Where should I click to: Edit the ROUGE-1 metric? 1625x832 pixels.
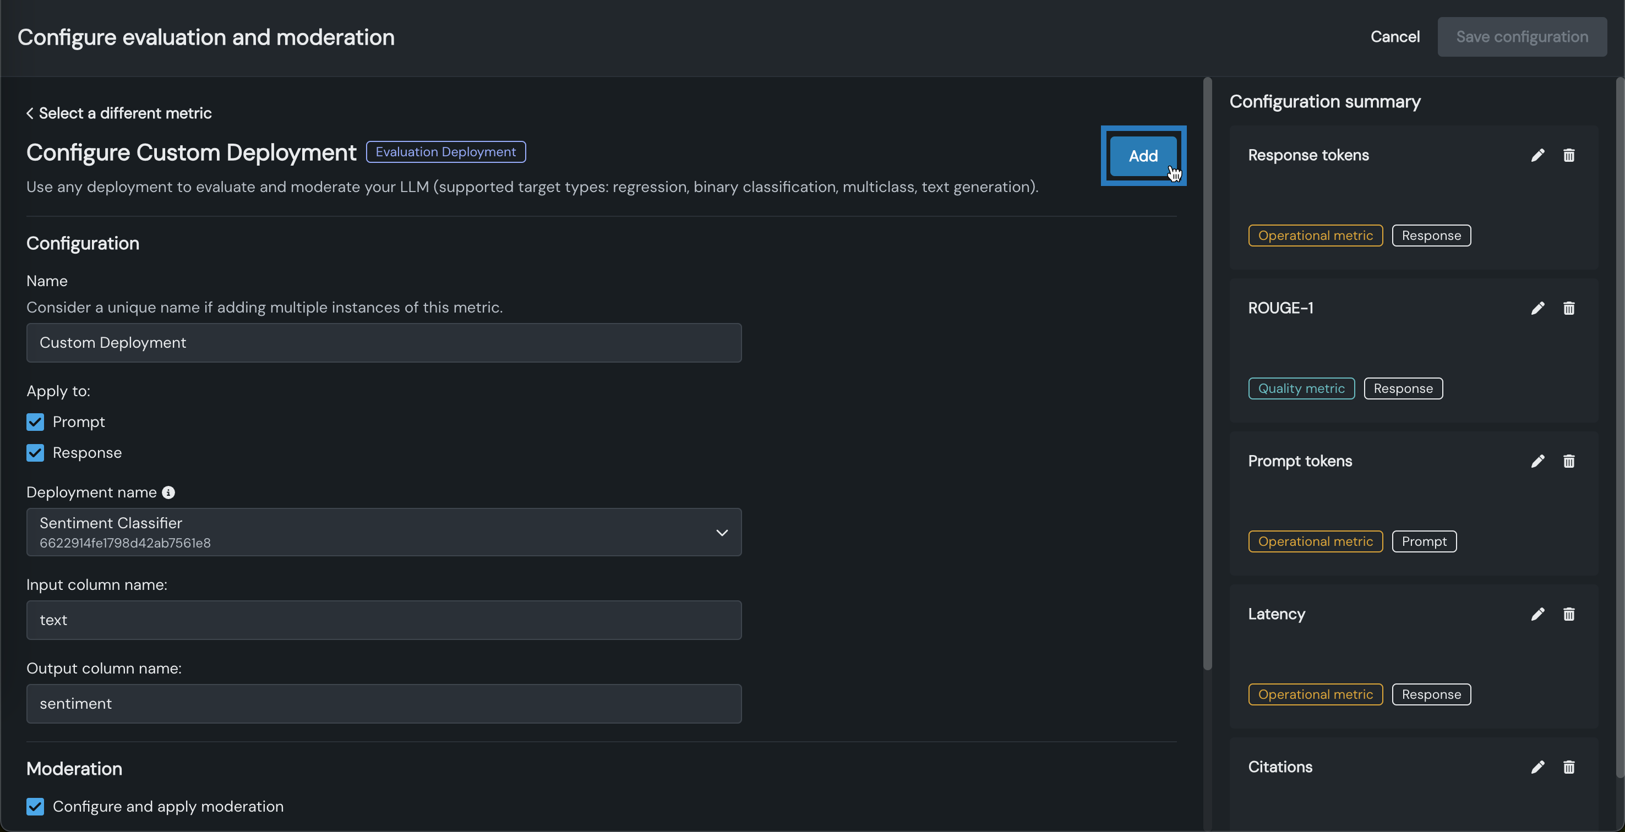1537,308
